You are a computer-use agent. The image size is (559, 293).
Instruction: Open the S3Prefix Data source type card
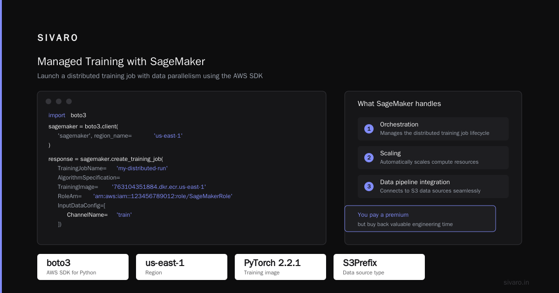coord(379,267)
